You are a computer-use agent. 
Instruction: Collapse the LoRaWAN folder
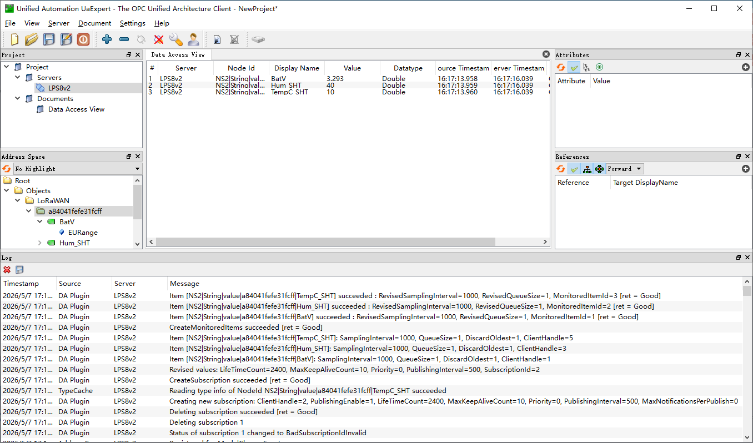tap(18, 201)
